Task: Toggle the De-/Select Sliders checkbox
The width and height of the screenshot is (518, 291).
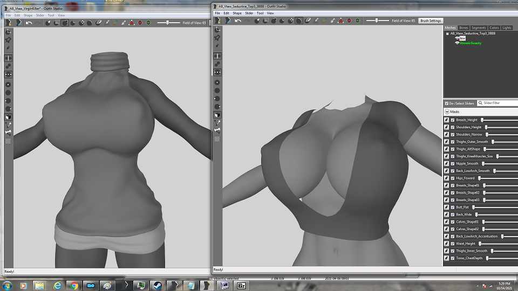Action: click(447, 103)
